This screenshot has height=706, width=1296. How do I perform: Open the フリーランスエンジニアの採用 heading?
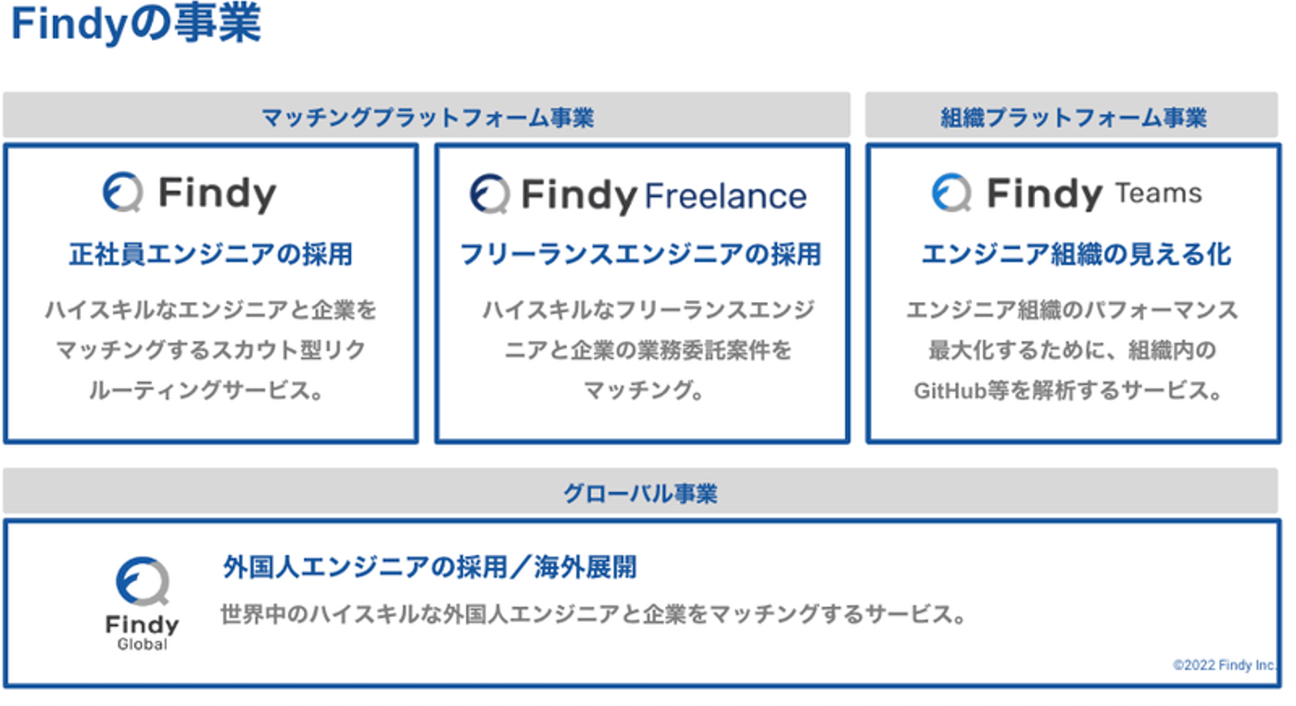640,255
